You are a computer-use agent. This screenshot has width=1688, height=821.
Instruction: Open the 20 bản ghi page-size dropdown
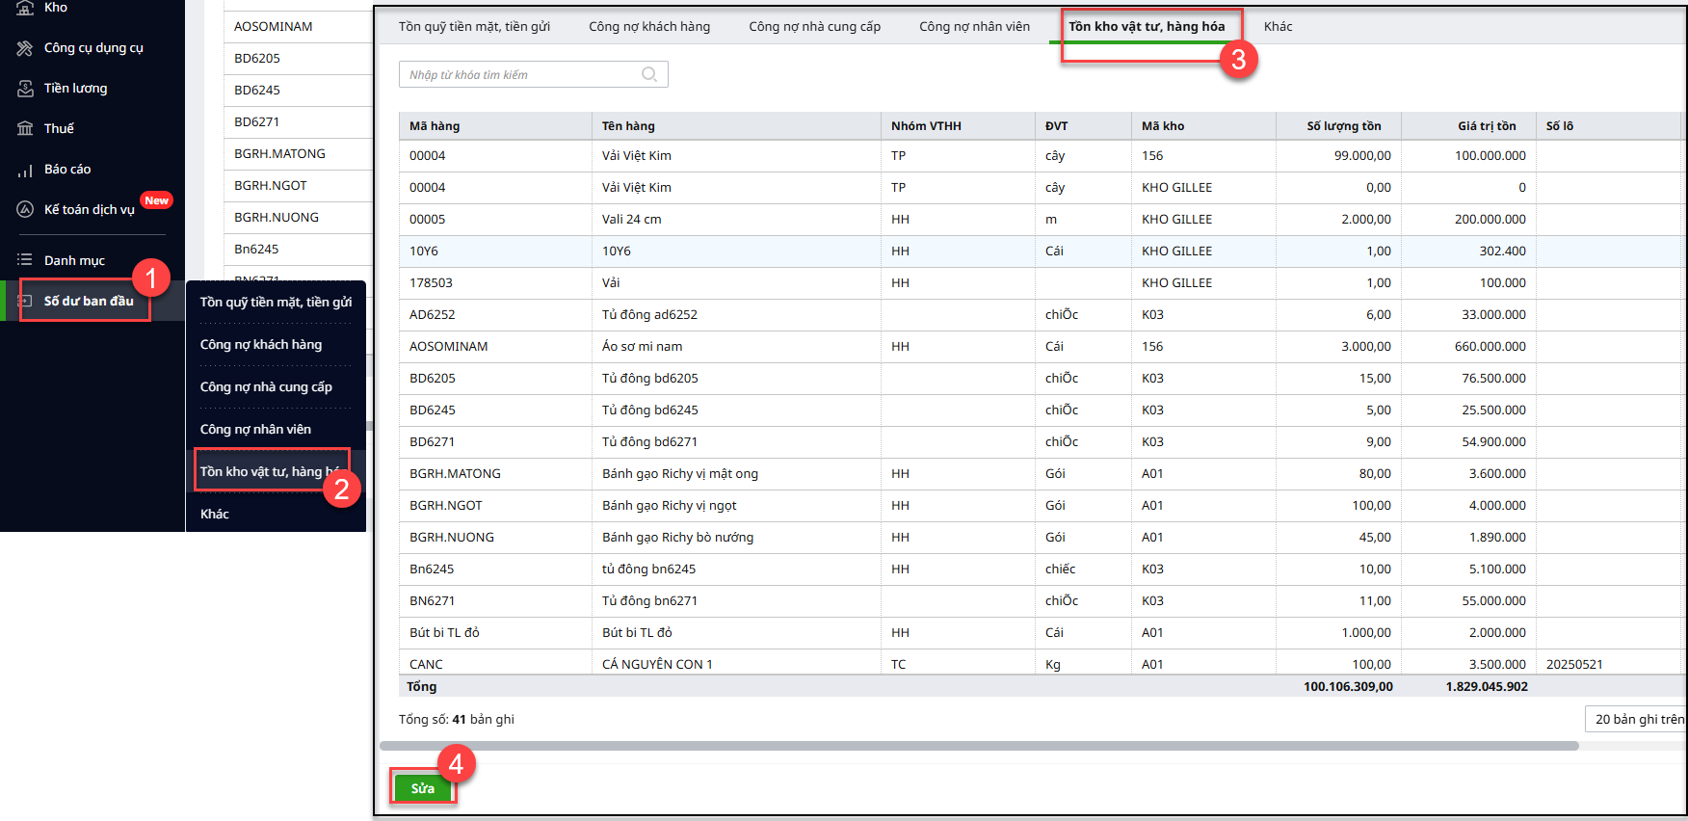click(1637, 719)
